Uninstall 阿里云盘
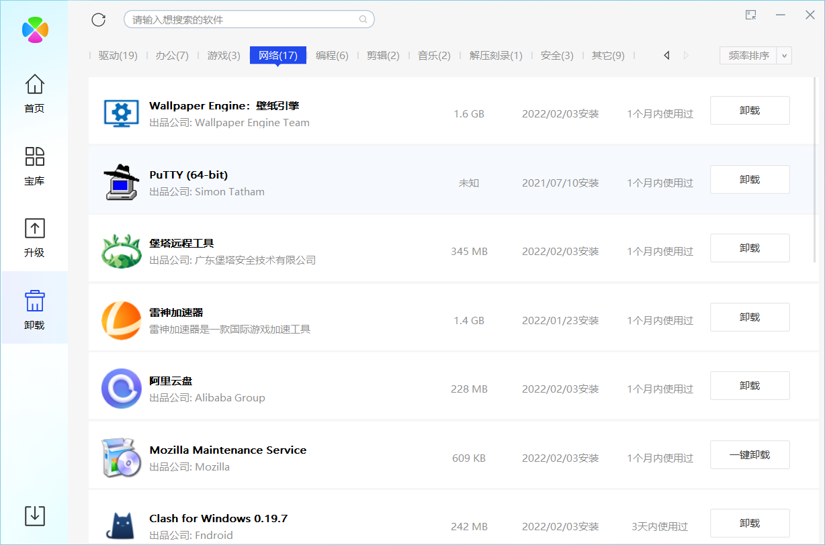825x545 pixels. tap(750, 386)
